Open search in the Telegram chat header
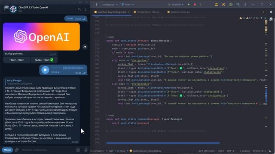 pyautogui.click(x=79, y=9)
